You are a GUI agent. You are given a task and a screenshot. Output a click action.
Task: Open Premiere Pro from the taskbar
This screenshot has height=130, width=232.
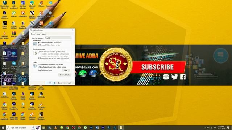tap(103, 127)
